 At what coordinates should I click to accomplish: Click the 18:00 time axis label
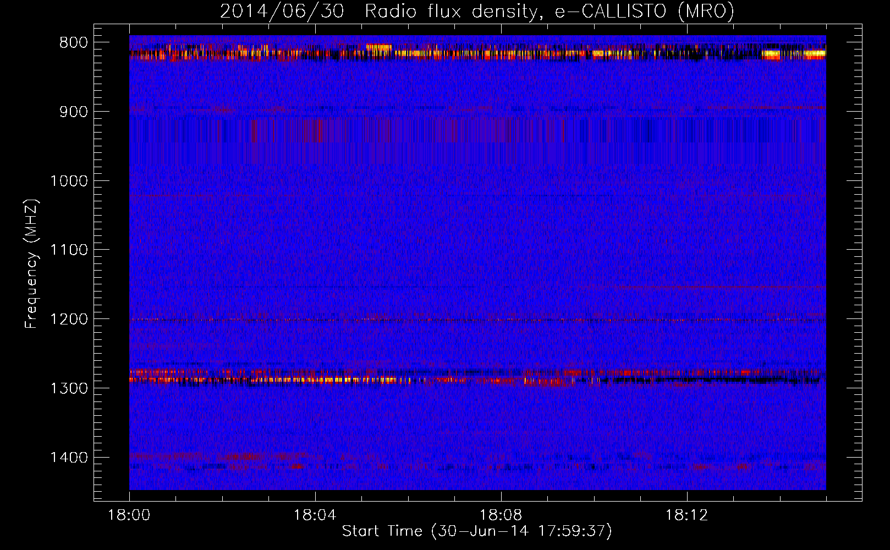click(129, 515)
